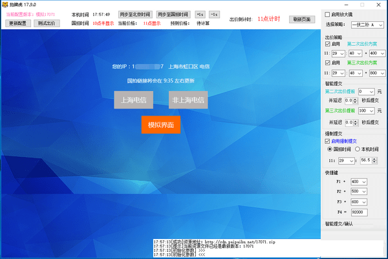The image size is (388, 259).
Task: Click the log line with cdn zip URL
Action: pos(214,242)
